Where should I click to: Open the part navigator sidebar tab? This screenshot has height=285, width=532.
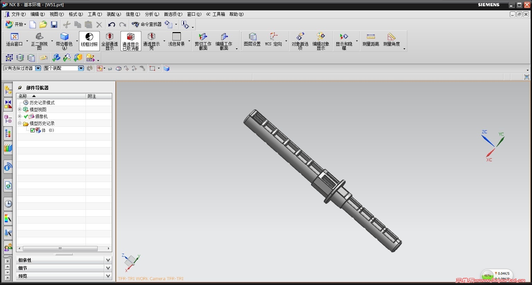(8, 120)
